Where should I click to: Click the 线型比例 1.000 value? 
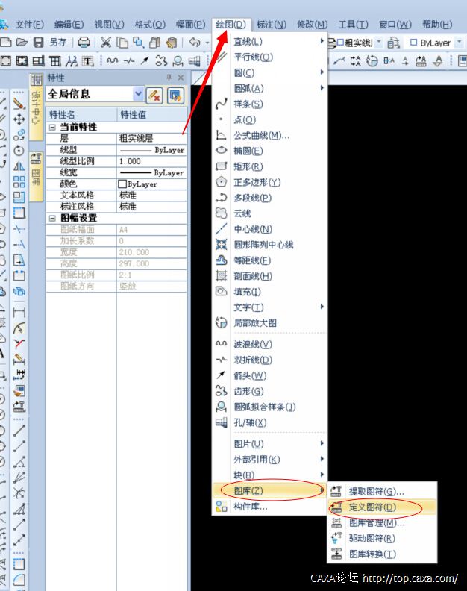click(x=152, y=161)
